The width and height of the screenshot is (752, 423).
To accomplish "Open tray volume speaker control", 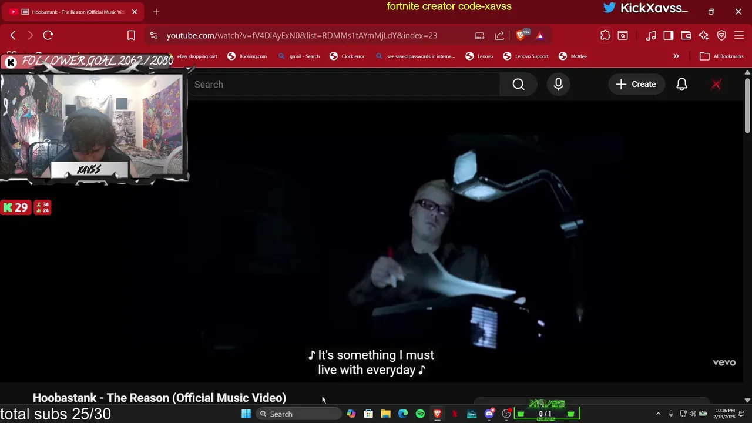I will coord(693,414).
